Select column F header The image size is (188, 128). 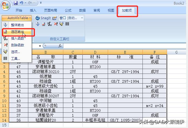[155, 52]
